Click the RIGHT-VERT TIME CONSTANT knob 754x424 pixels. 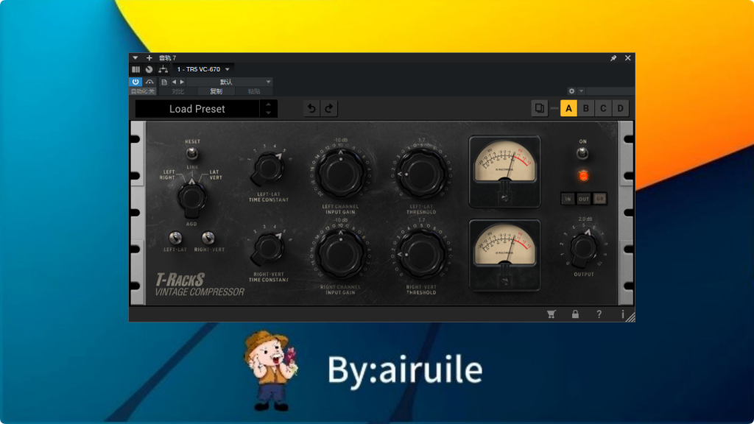[267, 249]
